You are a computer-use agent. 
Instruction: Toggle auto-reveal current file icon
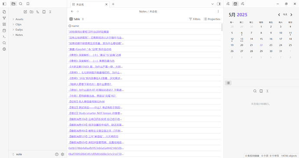pos(44,12)
